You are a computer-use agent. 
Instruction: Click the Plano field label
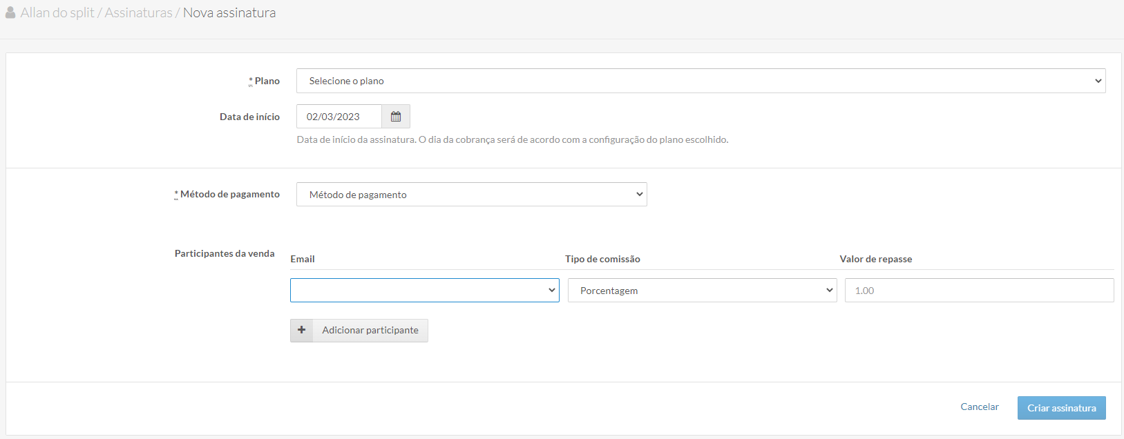click(x=267, y=81)
